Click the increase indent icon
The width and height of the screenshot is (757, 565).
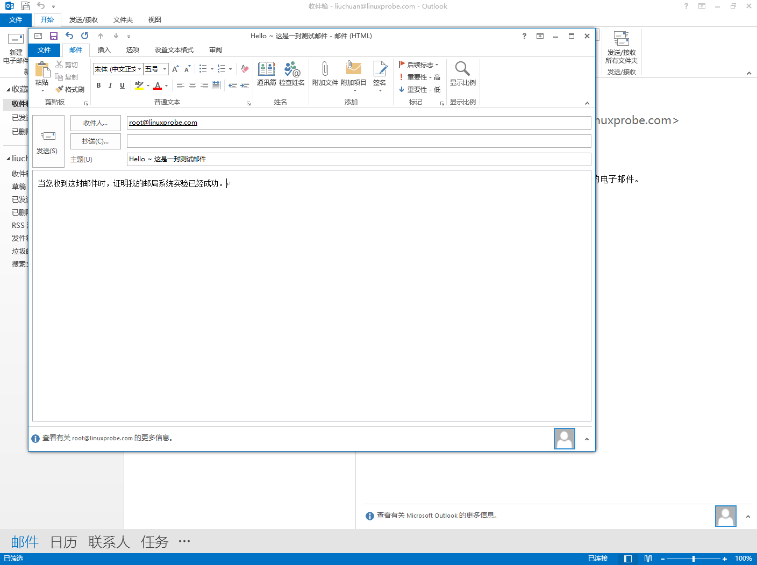pyautogui.click(x=245, y=85)
